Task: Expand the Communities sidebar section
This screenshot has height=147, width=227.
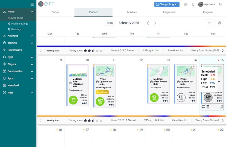Action: click(x=32, y=71)
